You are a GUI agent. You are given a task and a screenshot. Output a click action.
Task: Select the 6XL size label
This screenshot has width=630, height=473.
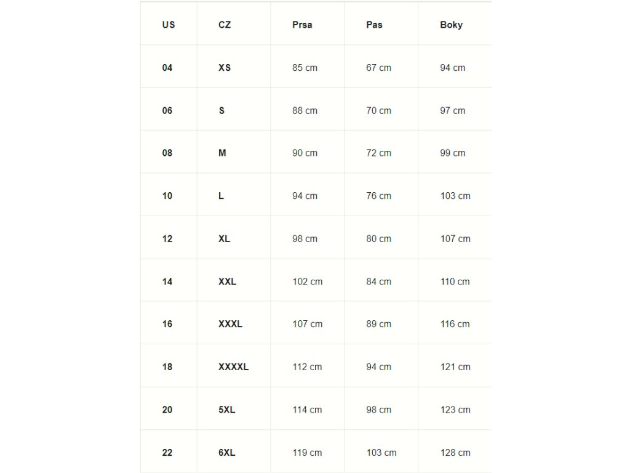226,453
